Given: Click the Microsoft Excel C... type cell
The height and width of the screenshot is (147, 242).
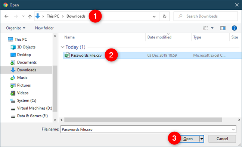Looking at the screenshot, I should [x=209, y=55].
